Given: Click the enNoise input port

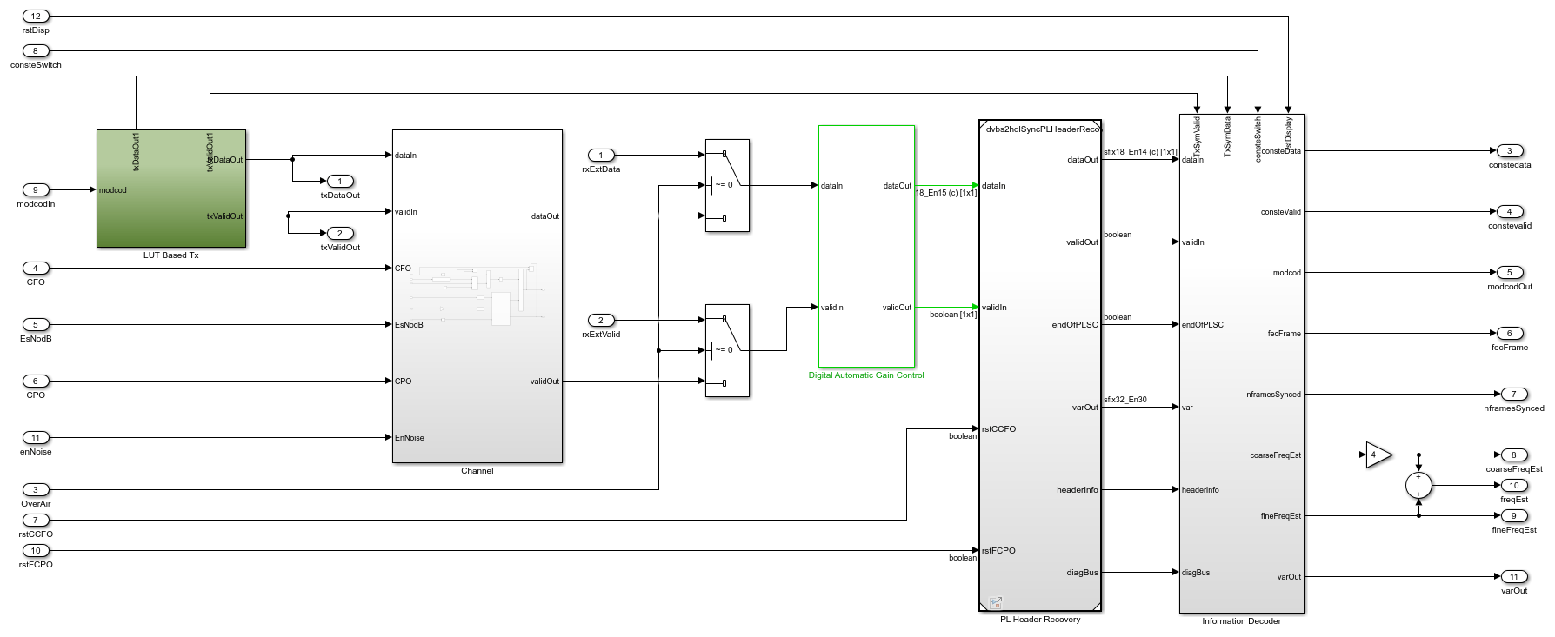Looking at the screenshot, I should (36, 438).
